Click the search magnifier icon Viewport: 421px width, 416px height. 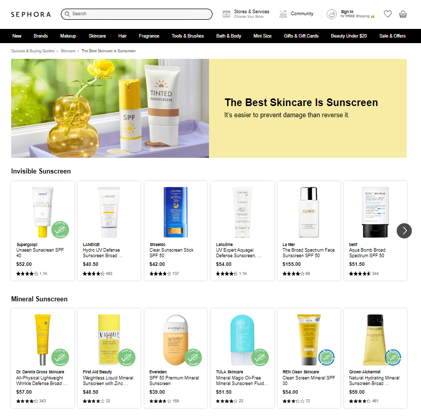(67, 14)
